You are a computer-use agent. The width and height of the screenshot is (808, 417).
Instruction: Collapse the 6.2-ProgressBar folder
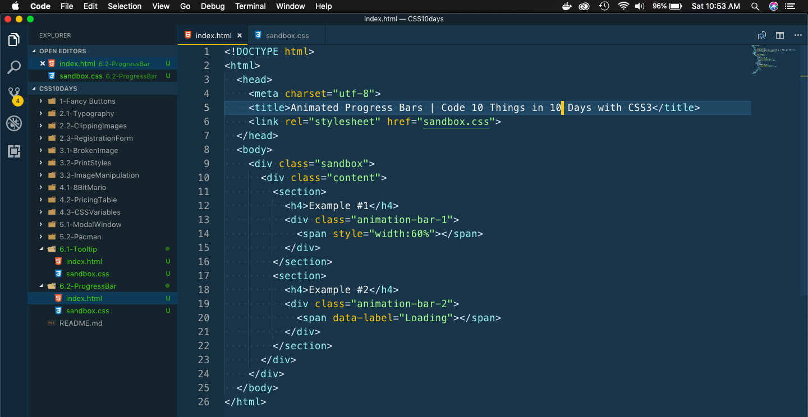(x=103, y=286)
